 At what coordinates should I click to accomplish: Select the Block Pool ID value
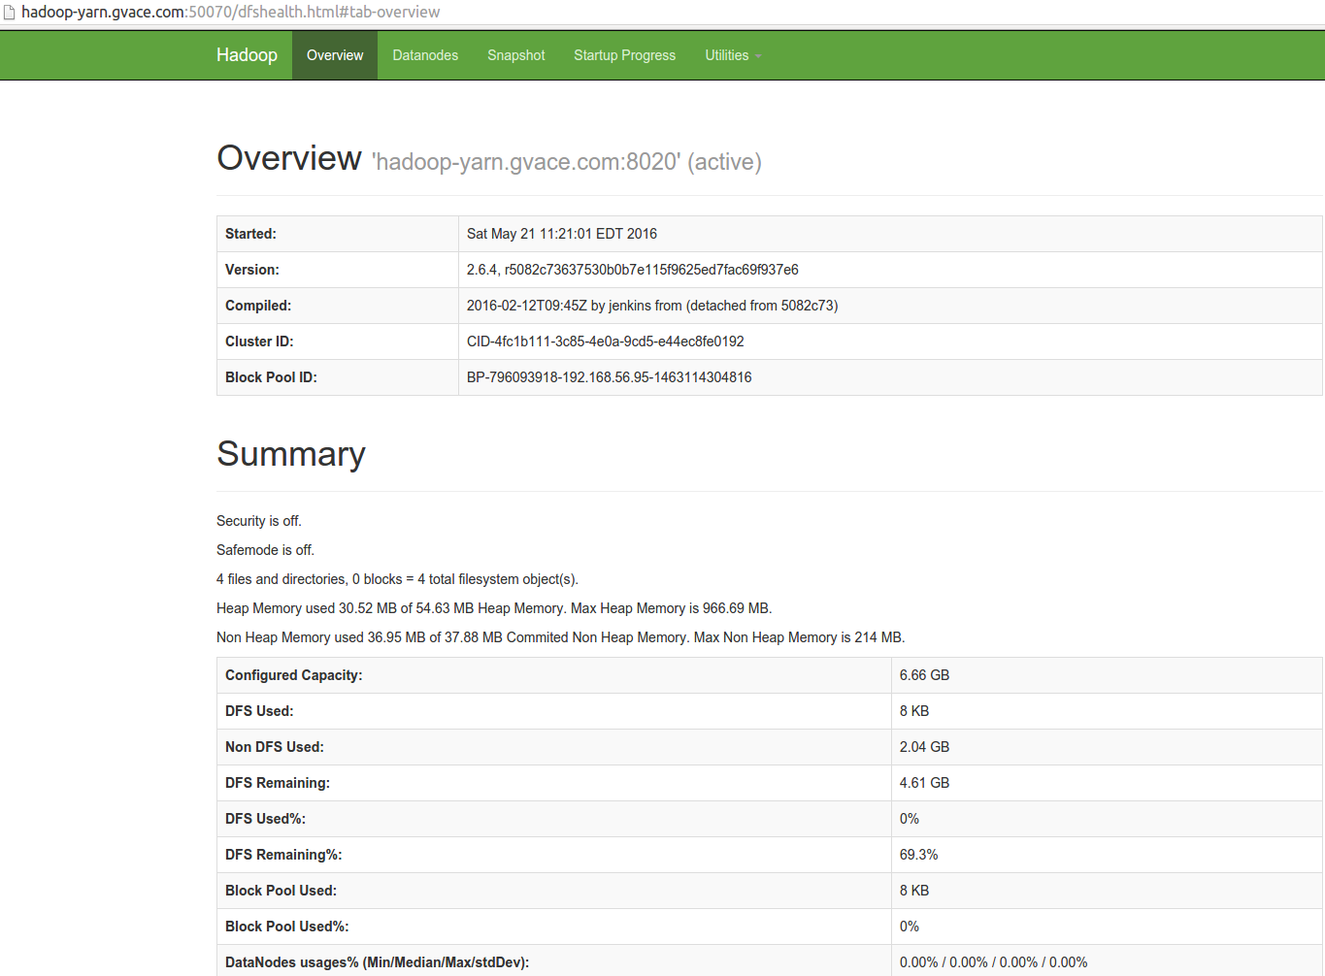tap(609, 377)
